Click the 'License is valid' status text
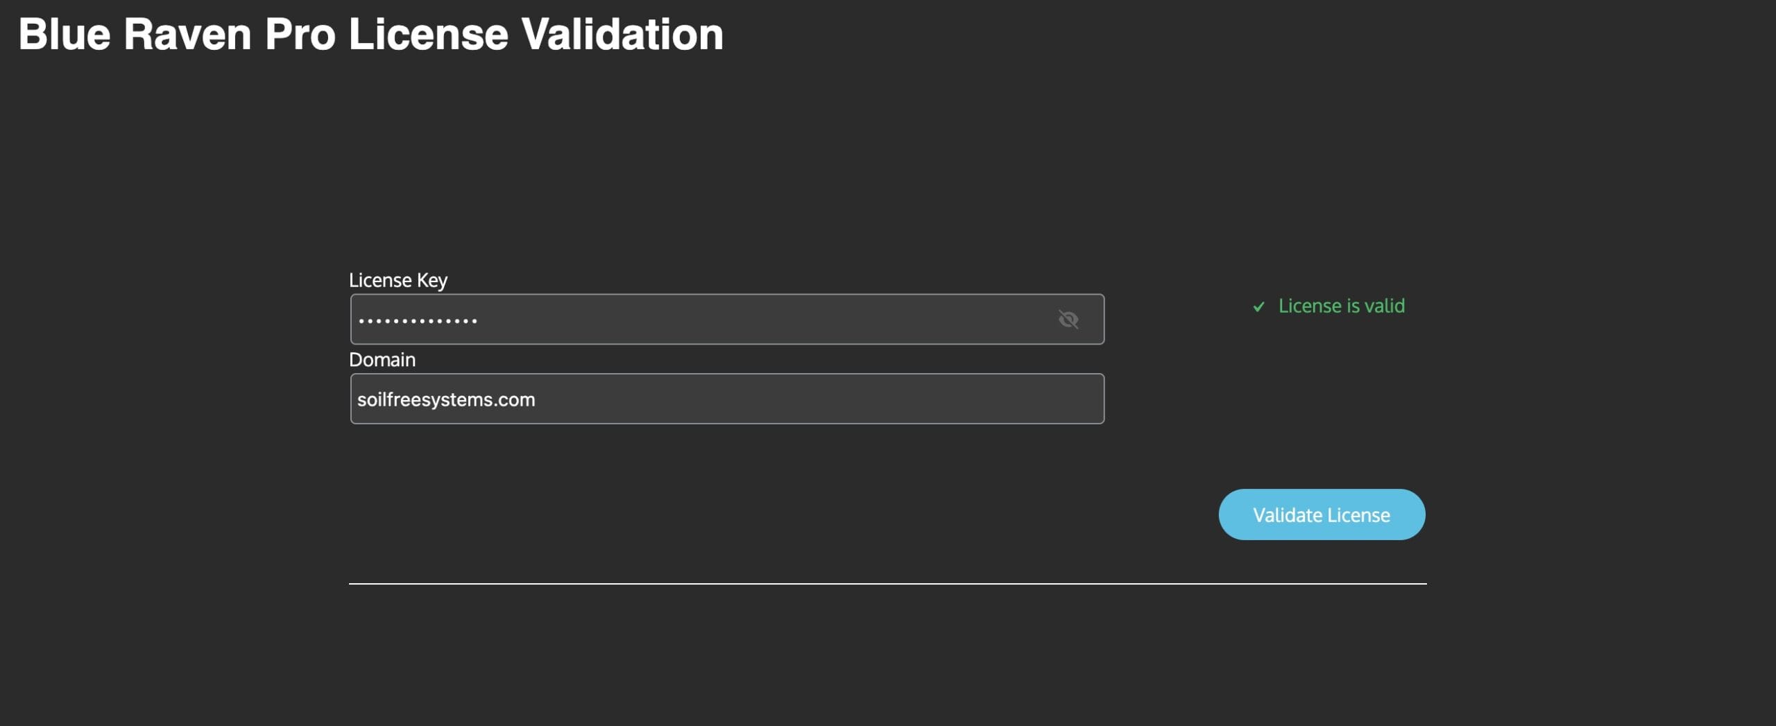1776x726 pixels. 1341,306
